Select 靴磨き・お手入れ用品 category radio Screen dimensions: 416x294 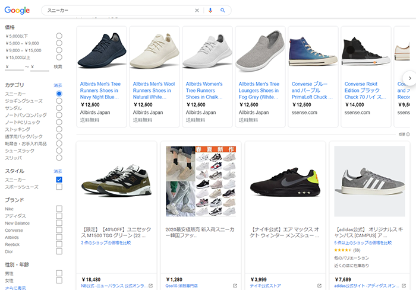(x=59, y=143)
